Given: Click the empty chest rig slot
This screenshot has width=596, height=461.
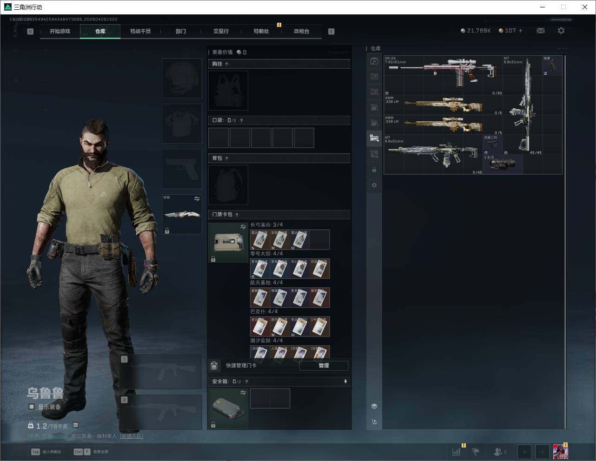Looking at the screenshot, I should click(x=228, y=90).
